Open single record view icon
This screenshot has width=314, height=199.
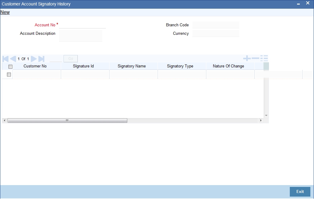[264, 58]
